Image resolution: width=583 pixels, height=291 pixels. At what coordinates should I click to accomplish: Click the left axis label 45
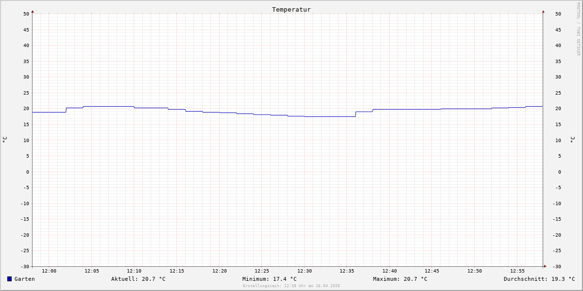(26, 30)
